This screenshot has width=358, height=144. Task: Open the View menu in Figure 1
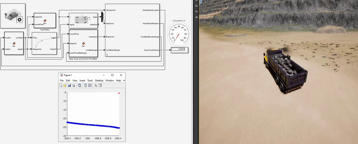75,81
